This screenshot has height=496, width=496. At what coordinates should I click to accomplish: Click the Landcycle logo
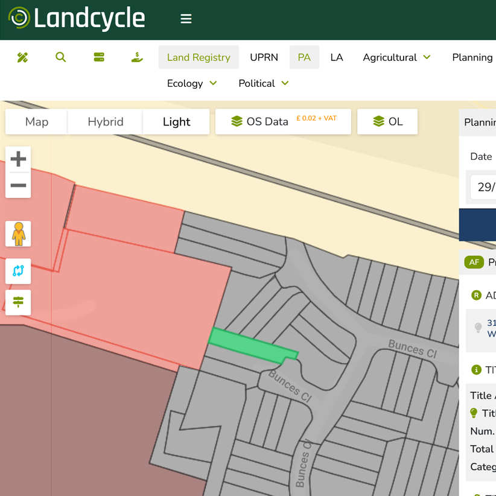[77, 18]
